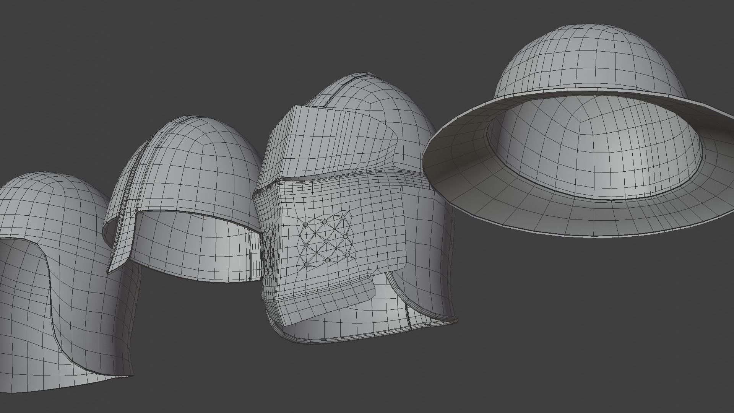Click bottom-left hole in visor breath grid
This screenshot has width=734, height=413.
(x=306, y=264)
